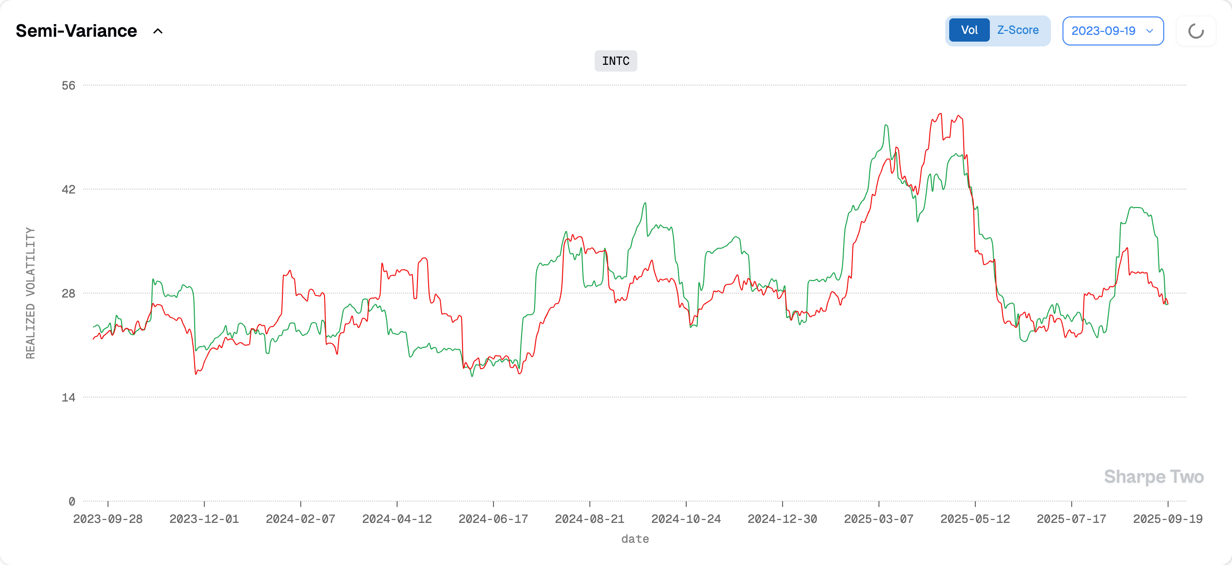This screenshot has width=1232, height=565.
Task: Click the INTC ticker badge
Action: coord(616,61)
